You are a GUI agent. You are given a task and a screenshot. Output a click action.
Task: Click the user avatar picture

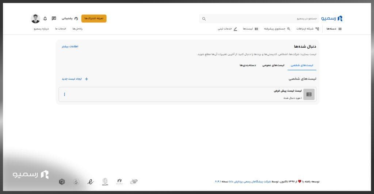pos(35,19)
